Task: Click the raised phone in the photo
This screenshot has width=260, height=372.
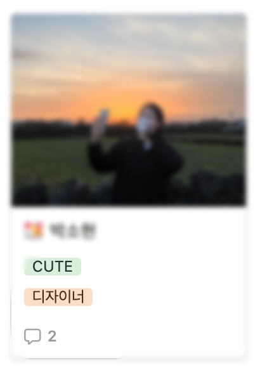Action: pos(103,117)
